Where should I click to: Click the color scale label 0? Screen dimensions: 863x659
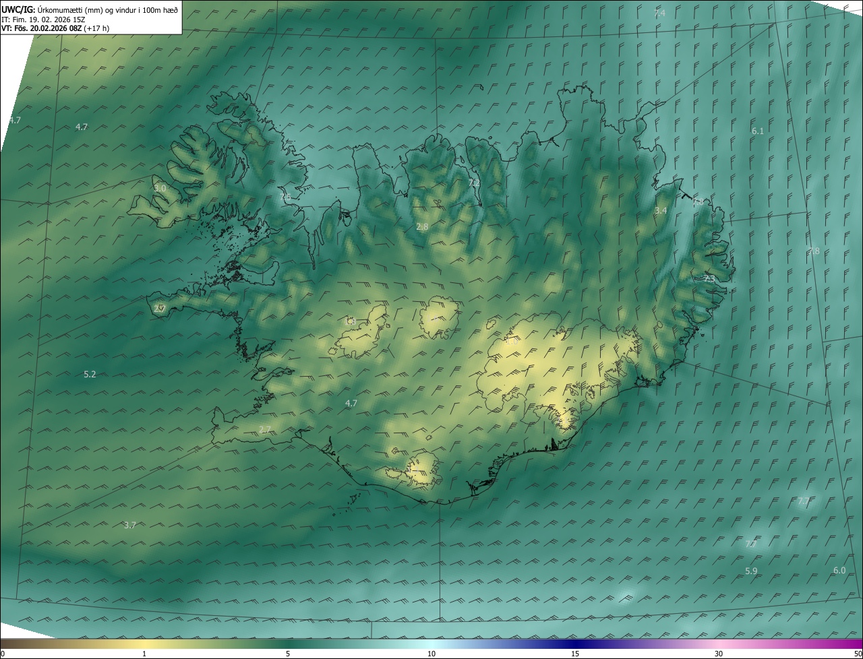tap(3, 654)
